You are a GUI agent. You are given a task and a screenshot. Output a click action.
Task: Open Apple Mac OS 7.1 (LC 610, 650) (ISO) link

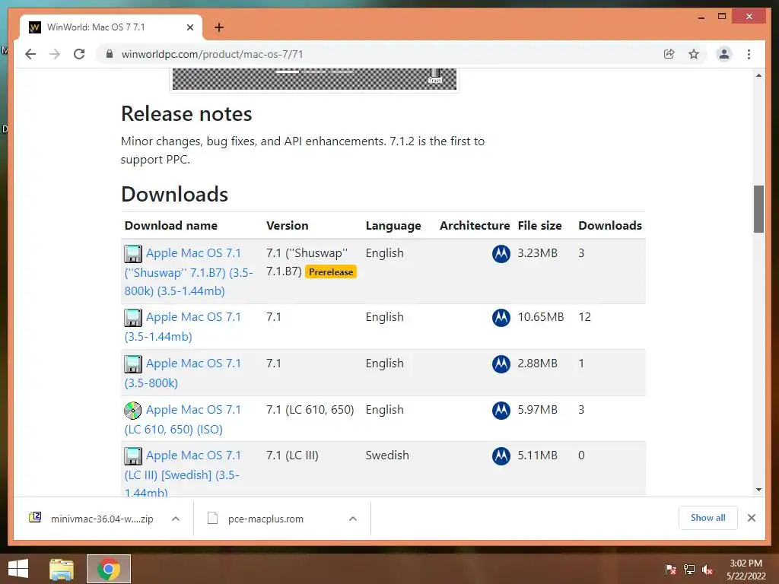click(x=183, y=419)
